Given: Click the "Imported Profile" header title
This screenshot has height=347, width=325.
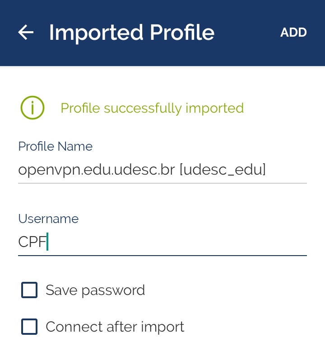Looking at the screenshot, I should [x=131, y=33].
